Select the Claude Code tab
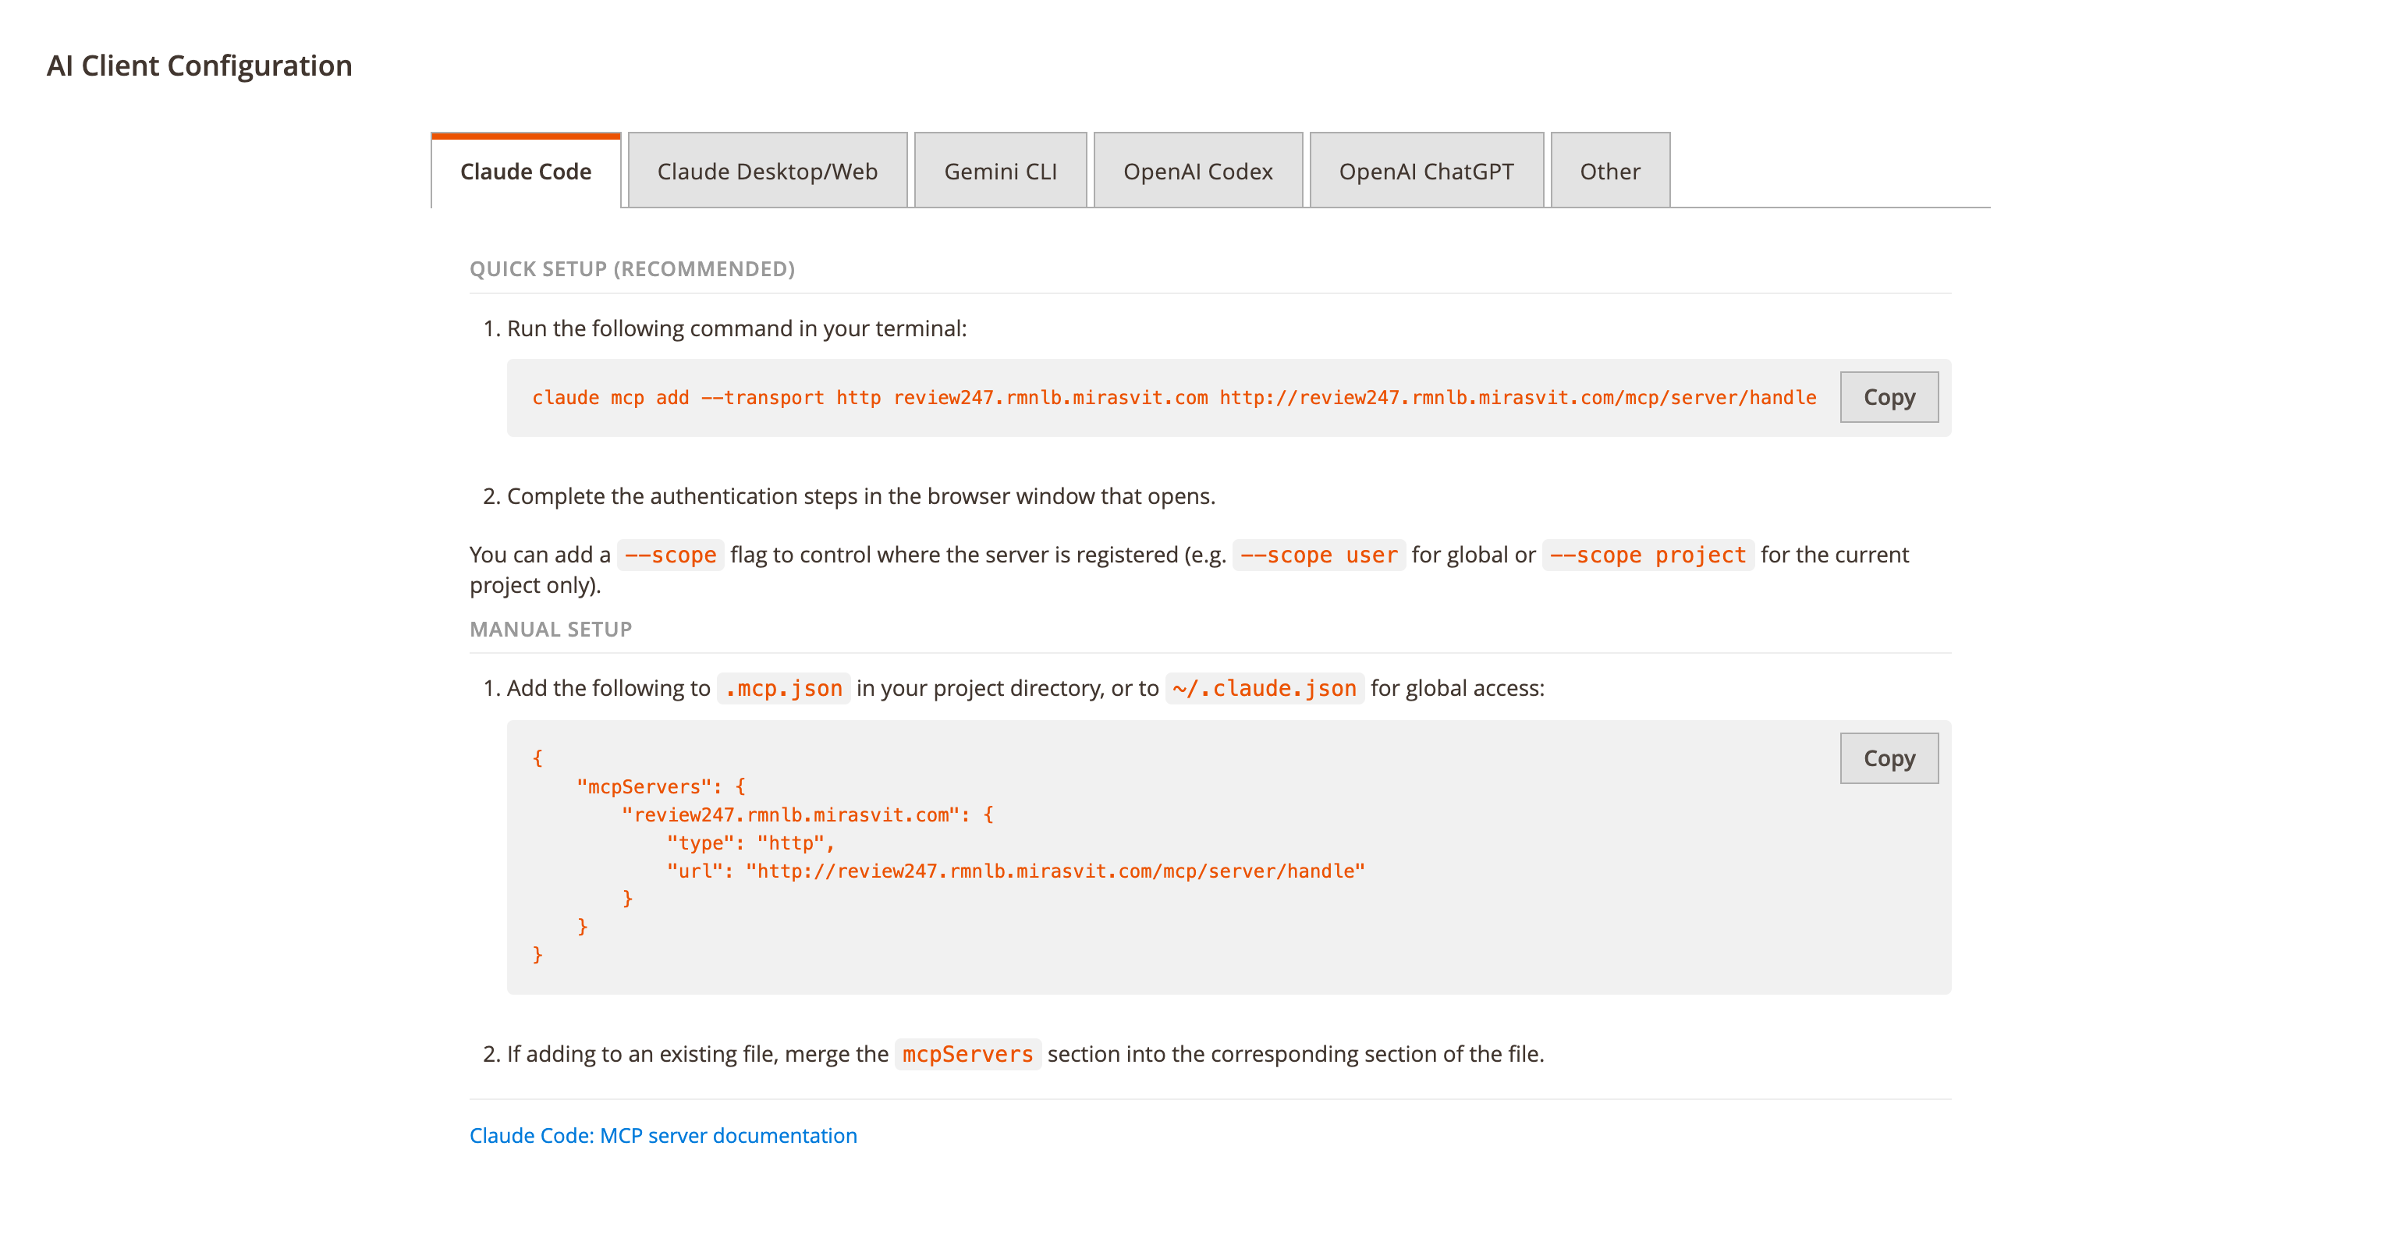The width and height of the screenshot is (2398, 1242). click(525, 170)
